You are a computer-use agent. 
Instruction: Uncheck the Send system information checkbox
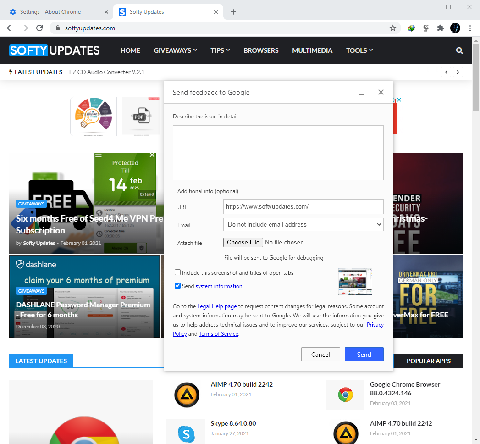177,286
